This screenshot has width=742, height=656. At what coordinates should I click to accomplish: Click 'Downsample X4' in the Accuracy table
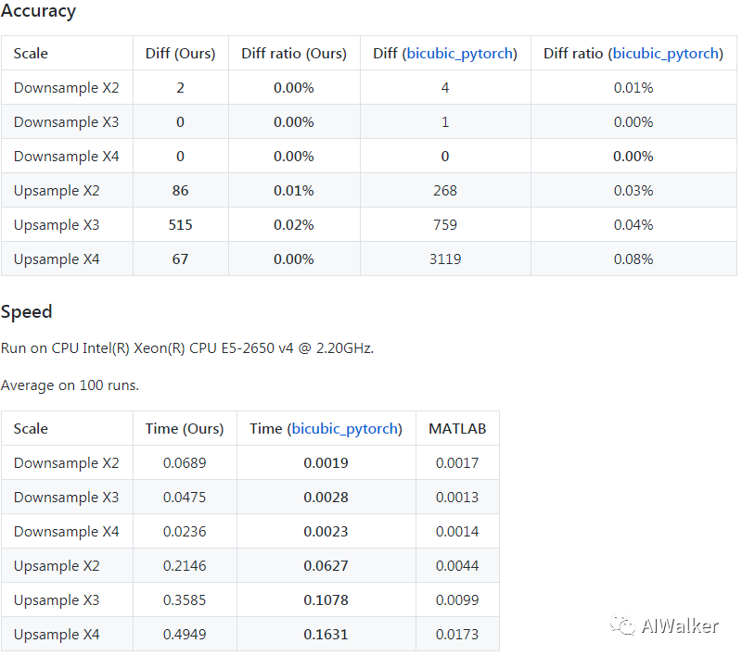tap(66, 157)
